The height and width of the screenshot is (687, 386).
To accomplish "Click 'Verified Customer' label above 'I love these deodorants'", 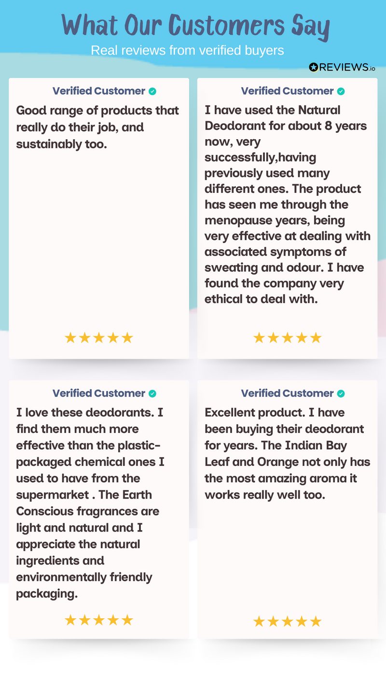I will [x=99, y=394].
